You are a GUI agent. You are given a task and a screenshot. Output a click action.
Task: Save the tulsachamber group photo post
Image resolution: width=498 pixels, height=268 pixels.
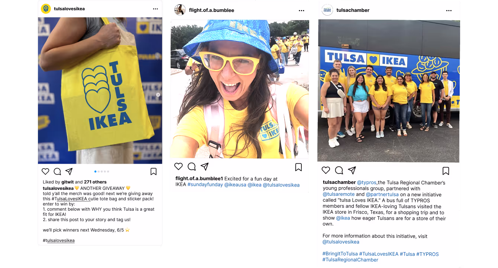click(x=446, y=171)
